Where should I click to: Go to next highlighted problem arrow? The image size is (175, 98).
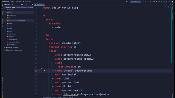(171, 7)
